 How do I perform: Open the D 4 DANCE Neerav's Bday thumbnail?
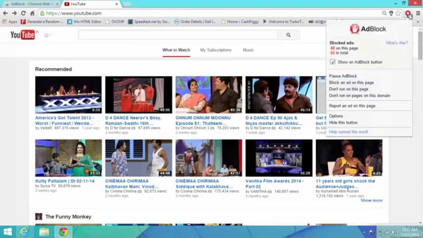coord(138,95)
